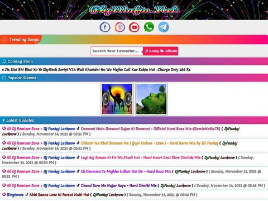This screenshot has width=268, height=201.
Task: Click music note icon before Lagi Aaj Sawan
Action: pos(78,157)
